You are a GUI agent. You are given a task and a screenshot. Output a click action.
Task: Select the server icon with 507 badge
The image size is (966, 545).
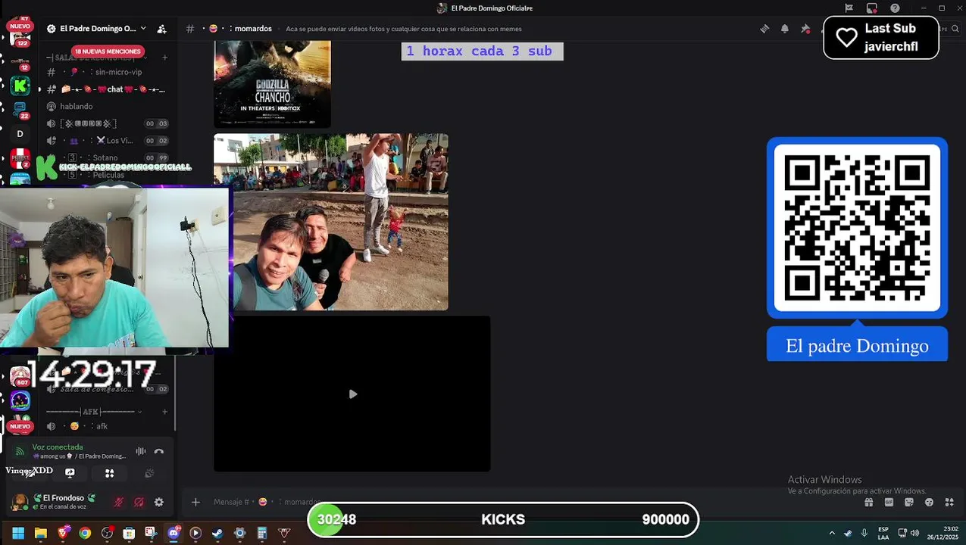tap(20, 376)
